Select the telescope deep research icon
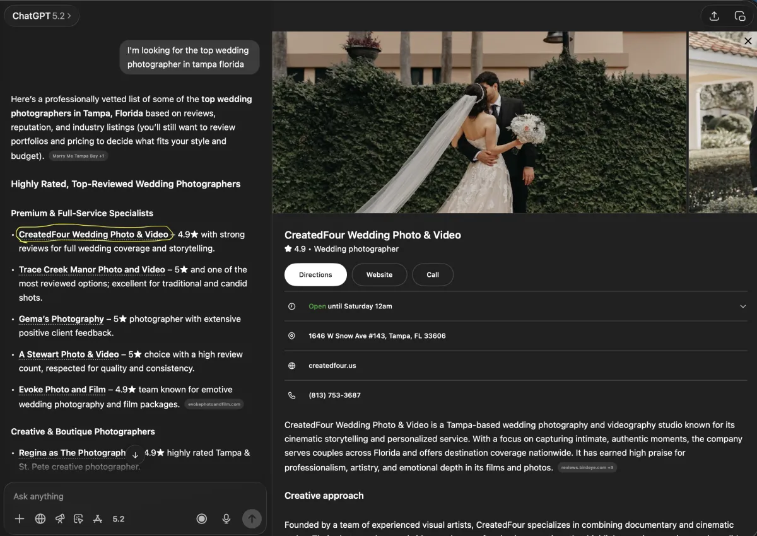The height and width of the screenshot is (536, 757). pos(60,519)
